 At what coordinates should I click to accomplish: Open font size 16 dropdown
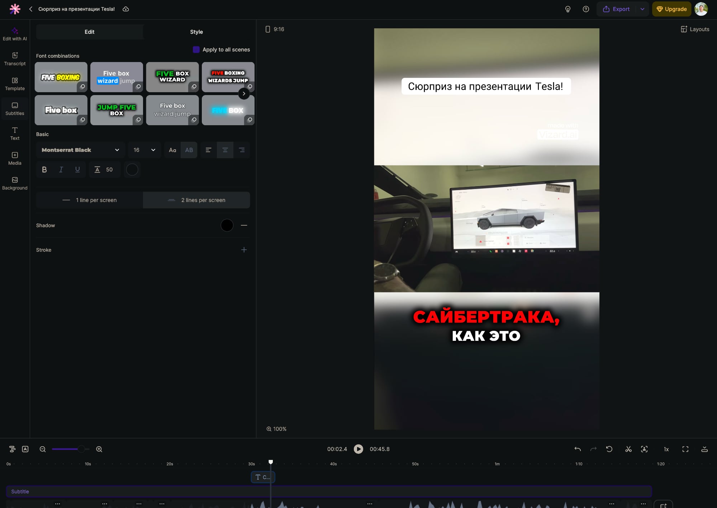tap(144, 150)
